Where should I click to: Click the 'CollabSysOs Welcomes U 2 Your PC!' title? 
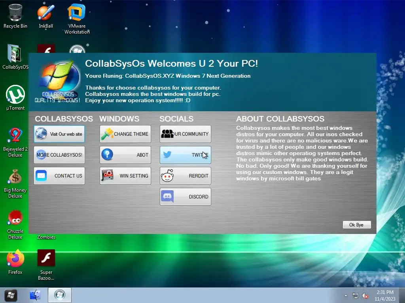pyautogui.click(x=172, y=64)
